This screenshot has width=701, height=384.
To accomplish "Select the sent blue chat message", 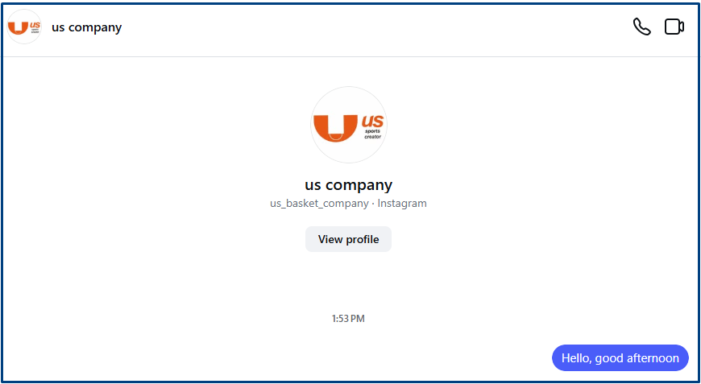I will (620, 358).
